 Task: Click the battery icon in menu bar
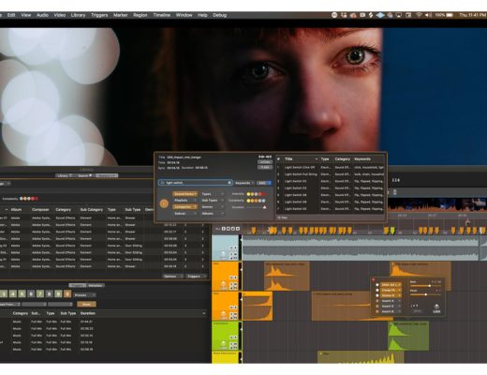(450, 15)
